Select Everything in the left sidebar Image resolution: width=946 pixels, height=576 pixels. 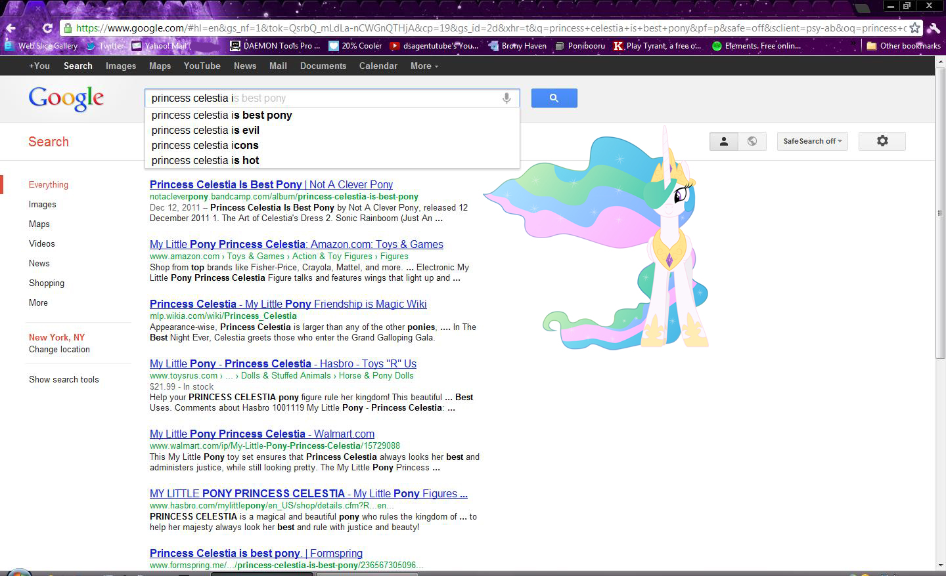coord(49,184)
